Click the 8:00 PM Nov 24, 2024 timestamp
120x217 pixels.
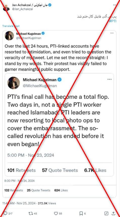[x=19, y=181]
